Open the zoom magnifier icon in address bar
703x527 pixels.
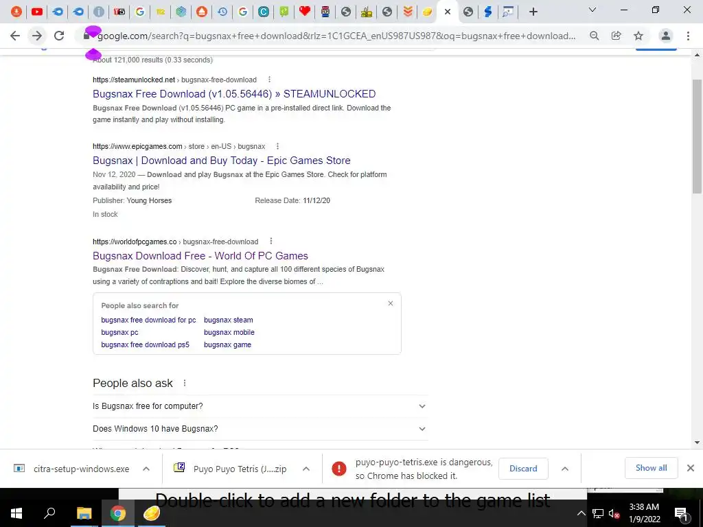click(595, 36)
